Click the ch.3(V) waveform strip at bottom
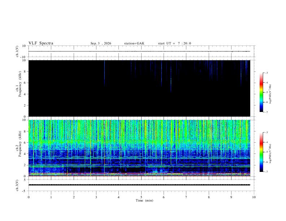This screenshot has height=221, width=286. [x=139, y=185]
